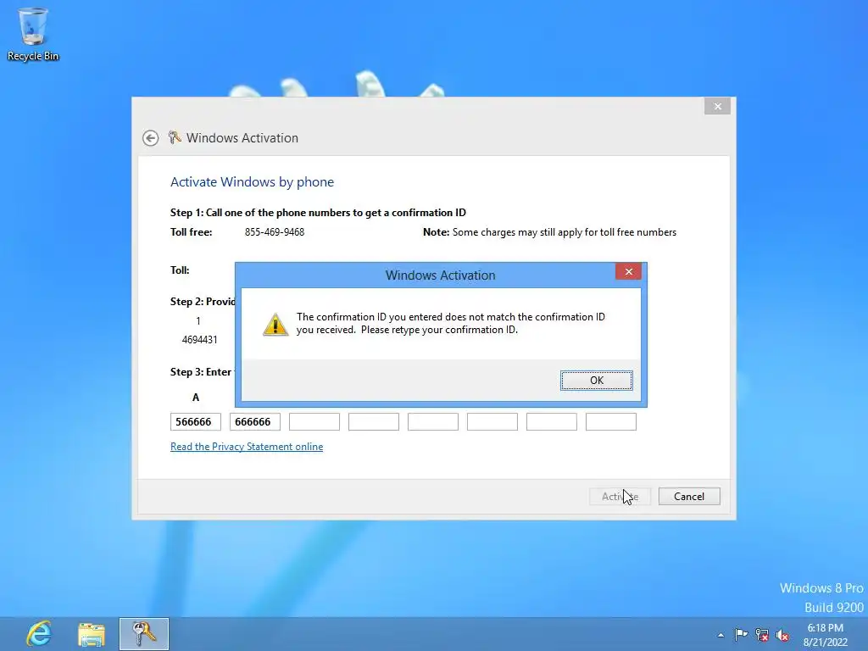Screen dimensions: 868x651
Task: Open the Read the Privacy Statement online link
Action: point(247,447)
